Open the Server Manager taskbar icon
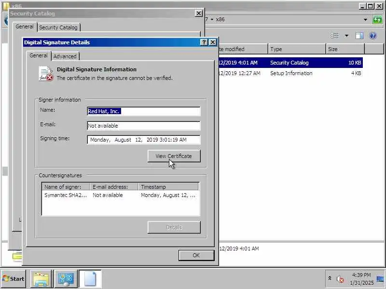The width and height of the screenshot is (386, 289). 66,279
